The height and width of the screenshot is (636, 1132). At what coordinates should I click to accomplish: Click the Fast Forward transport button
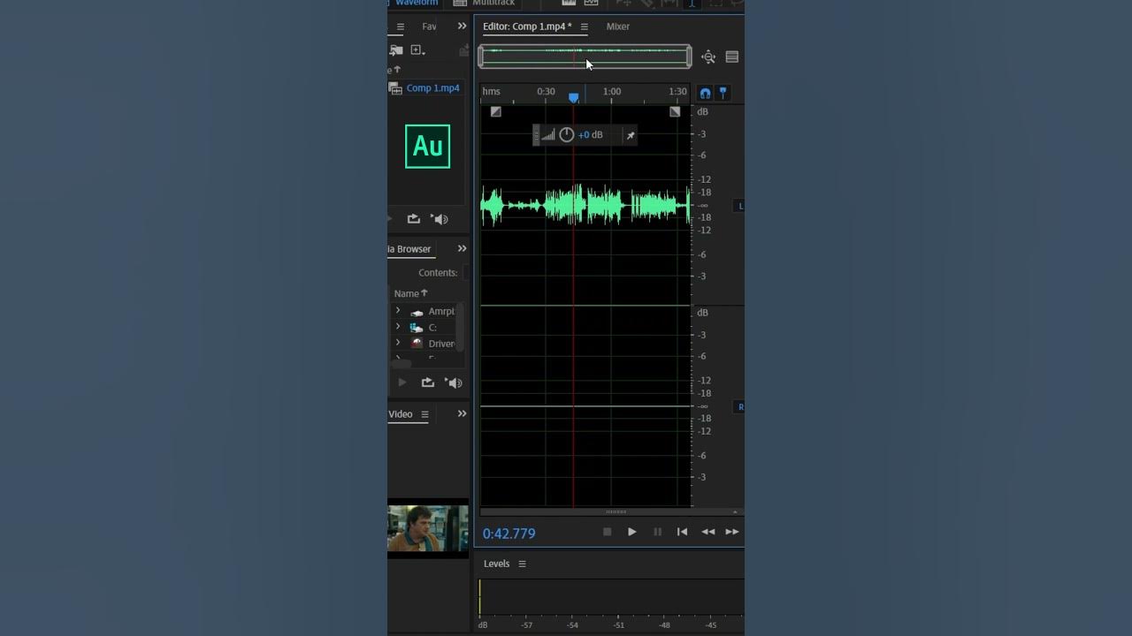(732, 532)
